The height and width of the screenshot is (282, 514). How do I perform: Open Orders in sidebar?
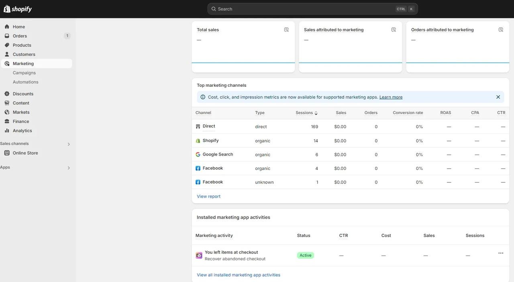36,36
